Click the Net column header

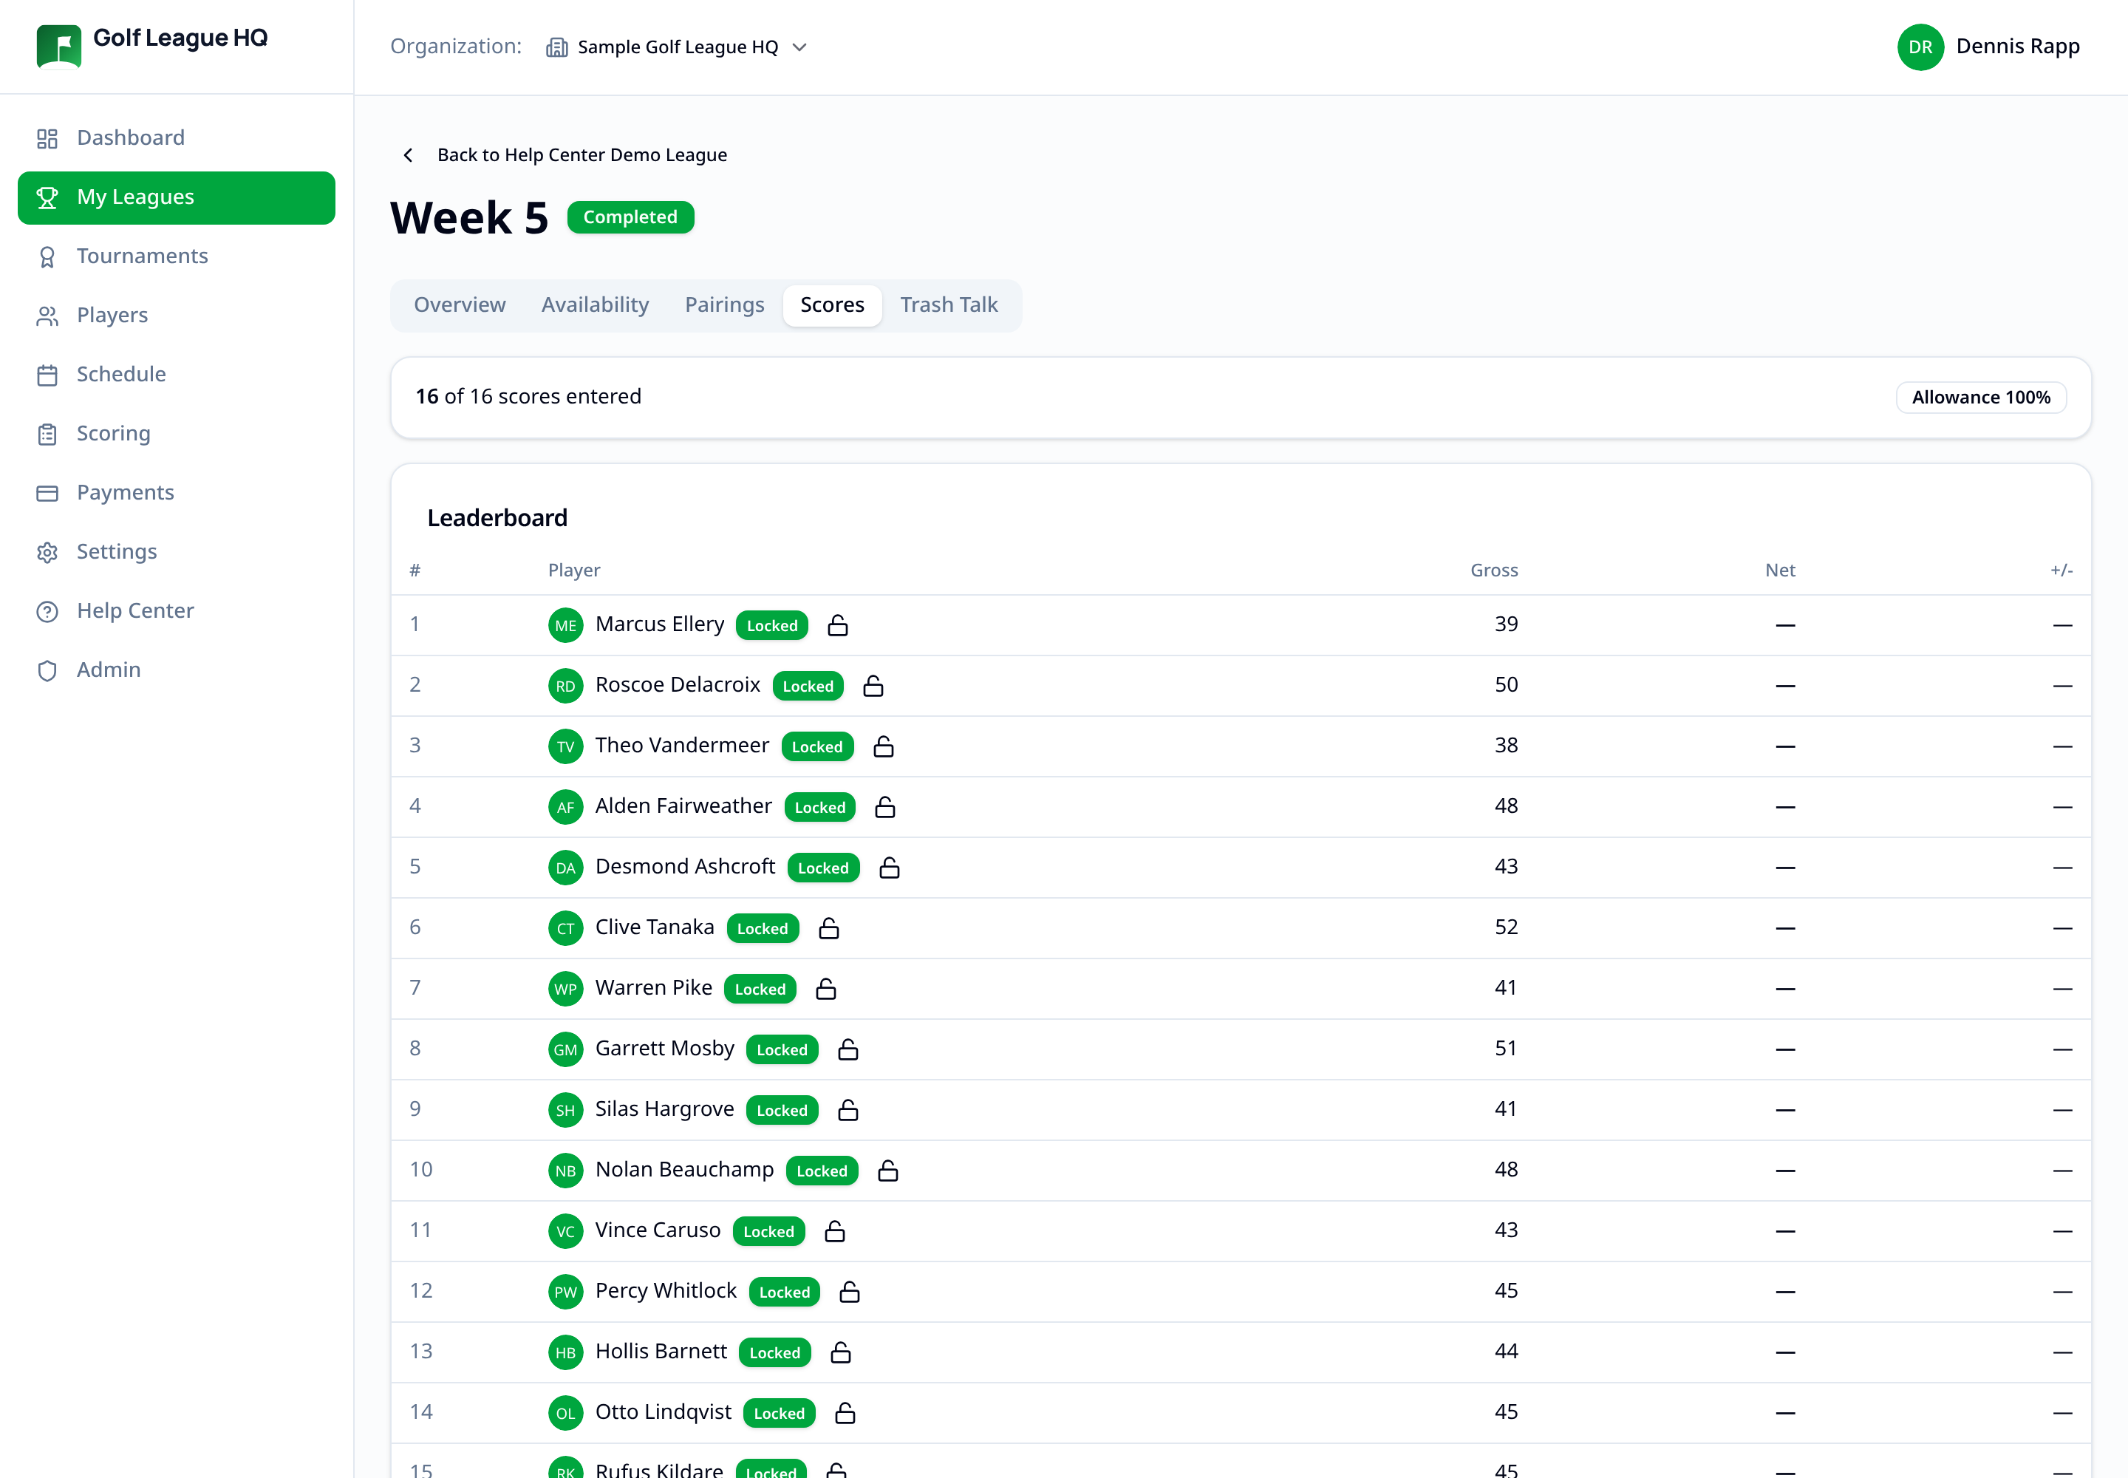(x=1780, y=571)
